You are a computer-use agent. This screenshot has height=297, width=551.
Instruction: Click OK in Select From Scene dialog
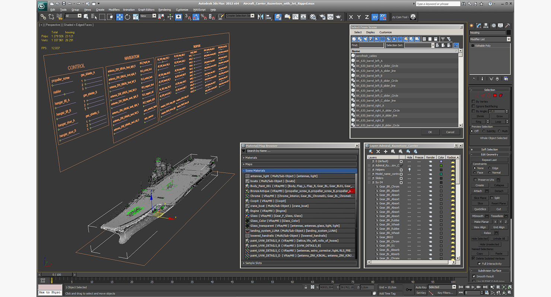coord(430,132)
